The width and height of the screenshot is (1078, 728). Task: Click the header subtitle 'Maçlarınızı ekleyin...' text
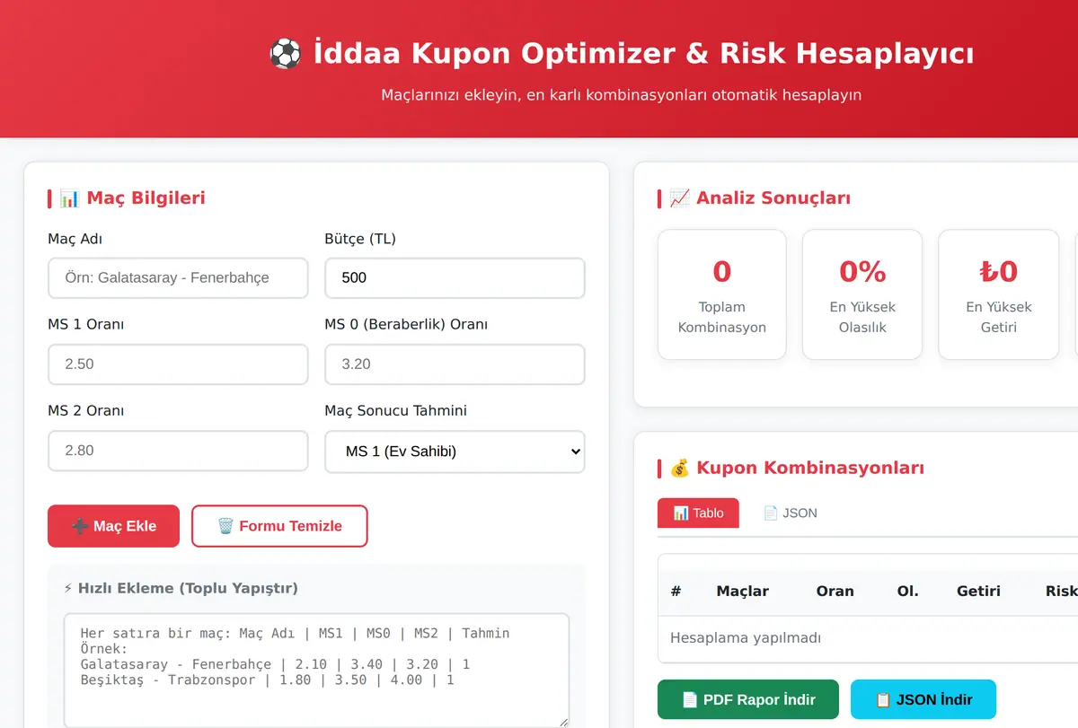(x=621, y=94)
